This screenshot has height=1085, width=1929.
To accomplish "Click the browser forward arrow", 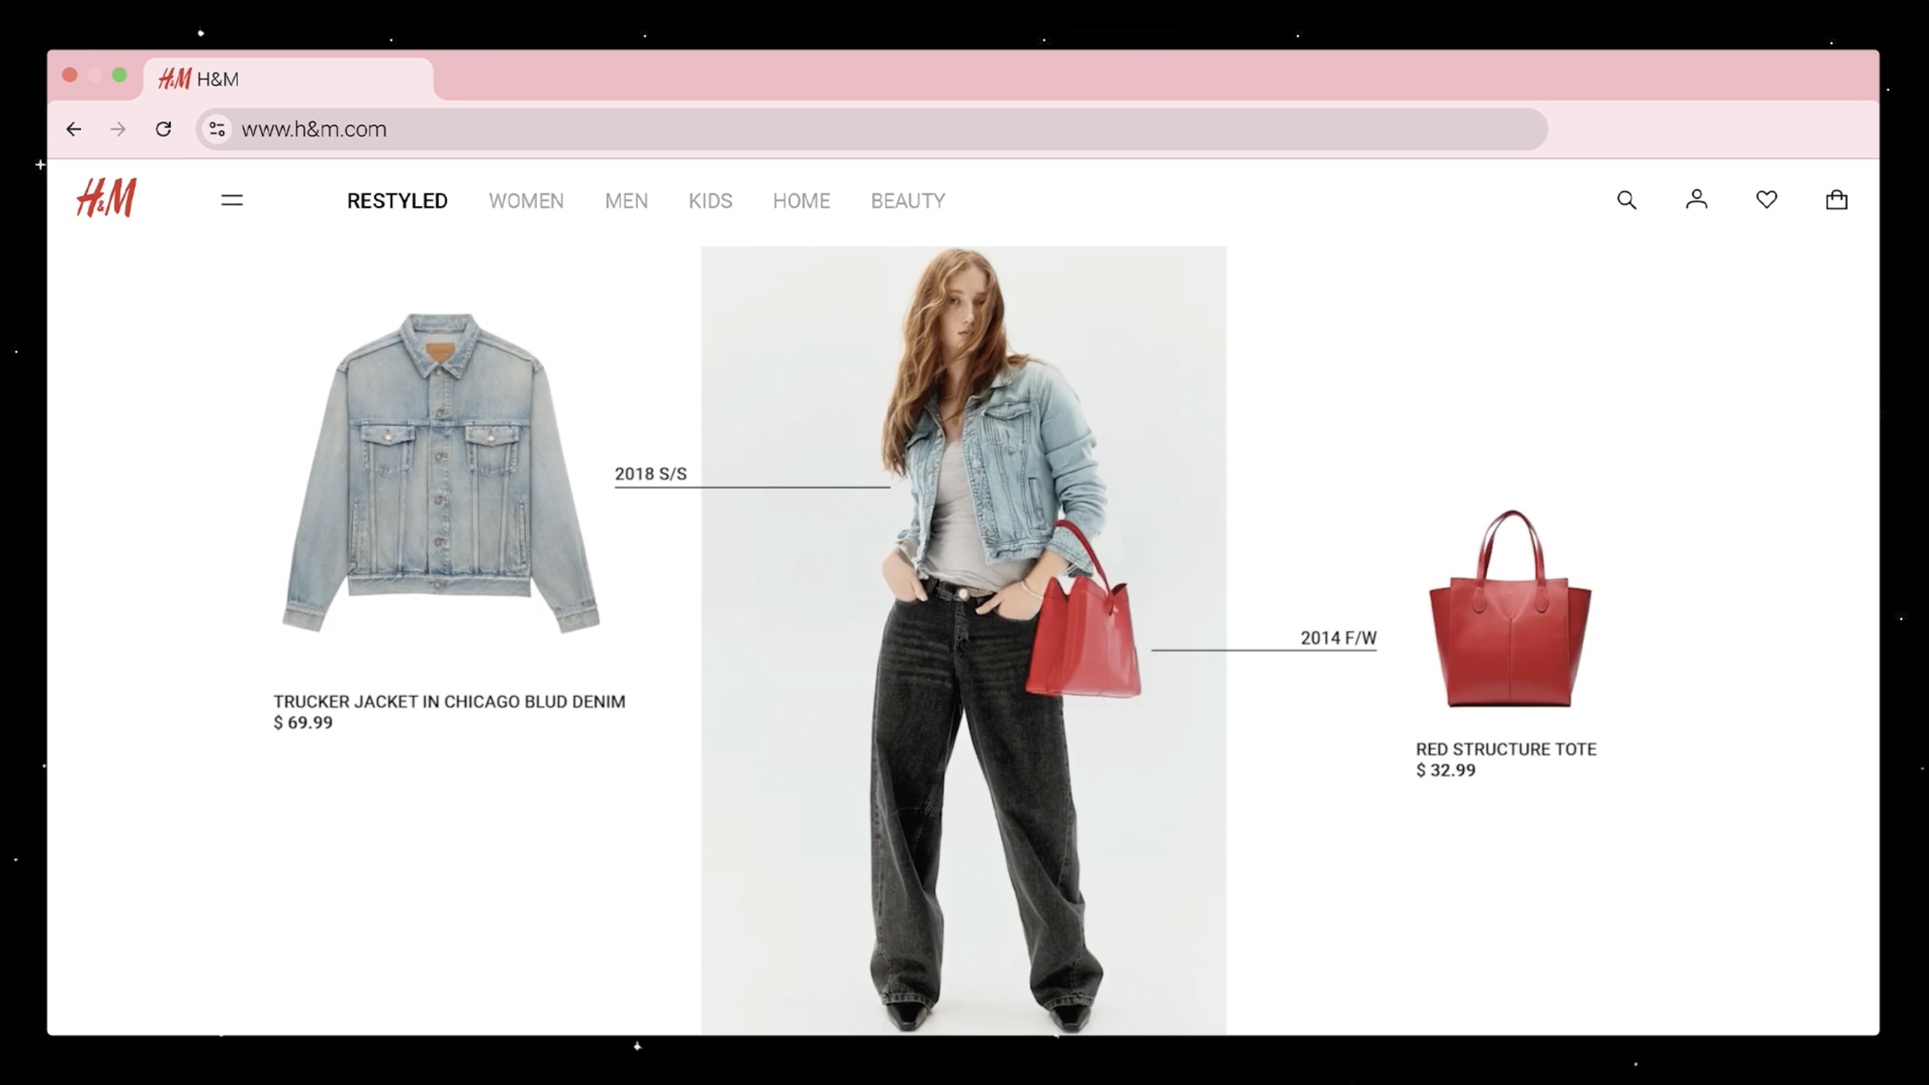I will click(x=118, y=130).
